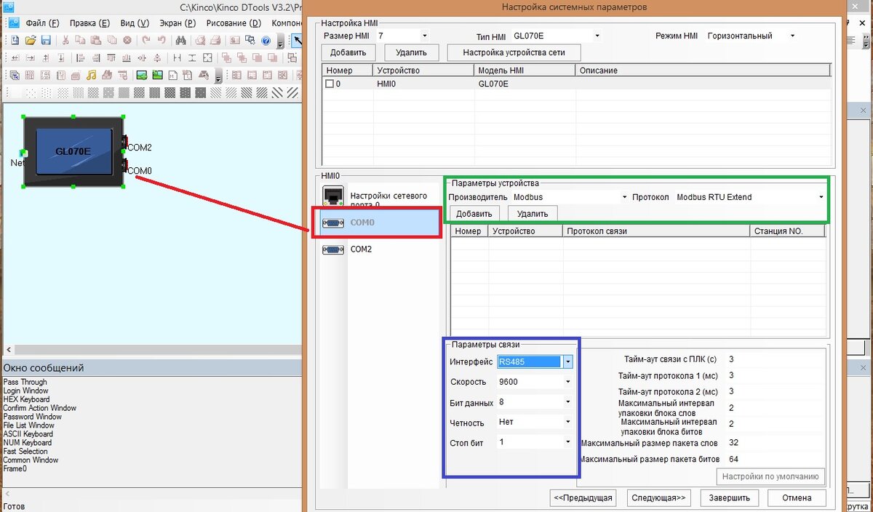Open the Скорость 9600 baud dropdown
The image size is (873, 512).
point(567,381)
